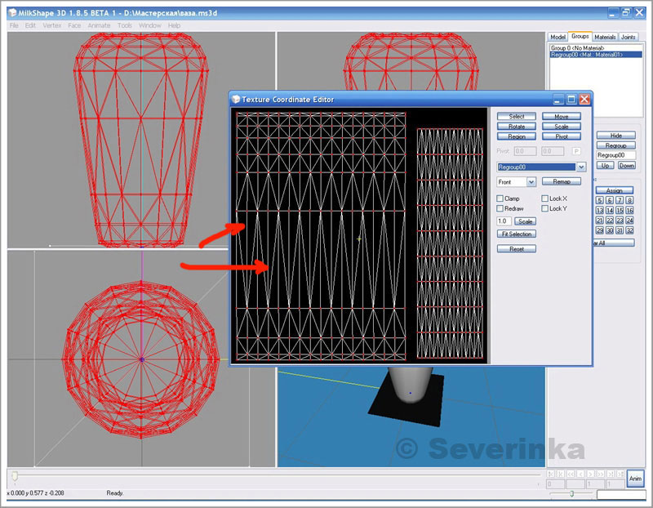Click the Remap button

pyautogui.click(x=562, y=181)
